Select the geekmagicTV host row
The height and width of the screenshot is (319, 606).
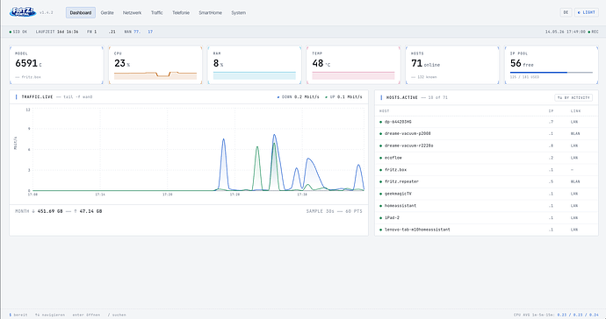click(x=487, y=194)
